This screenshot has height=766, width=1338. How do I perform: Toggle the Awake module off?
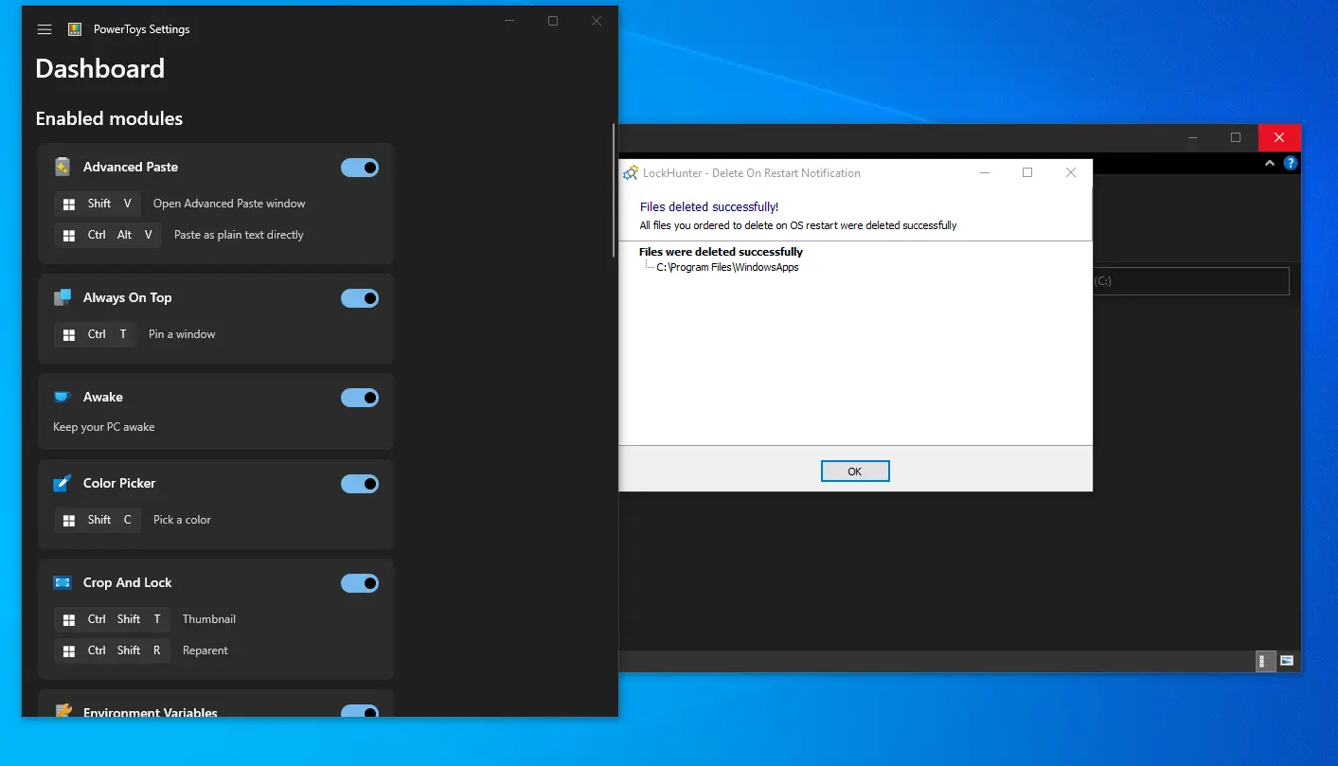click(x=360, y=398)
